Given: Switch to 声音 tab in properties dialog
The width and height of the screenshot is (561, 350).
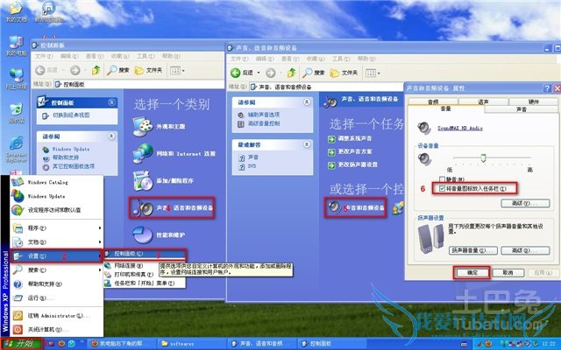Looking at the screenshot, I should 522,109.
